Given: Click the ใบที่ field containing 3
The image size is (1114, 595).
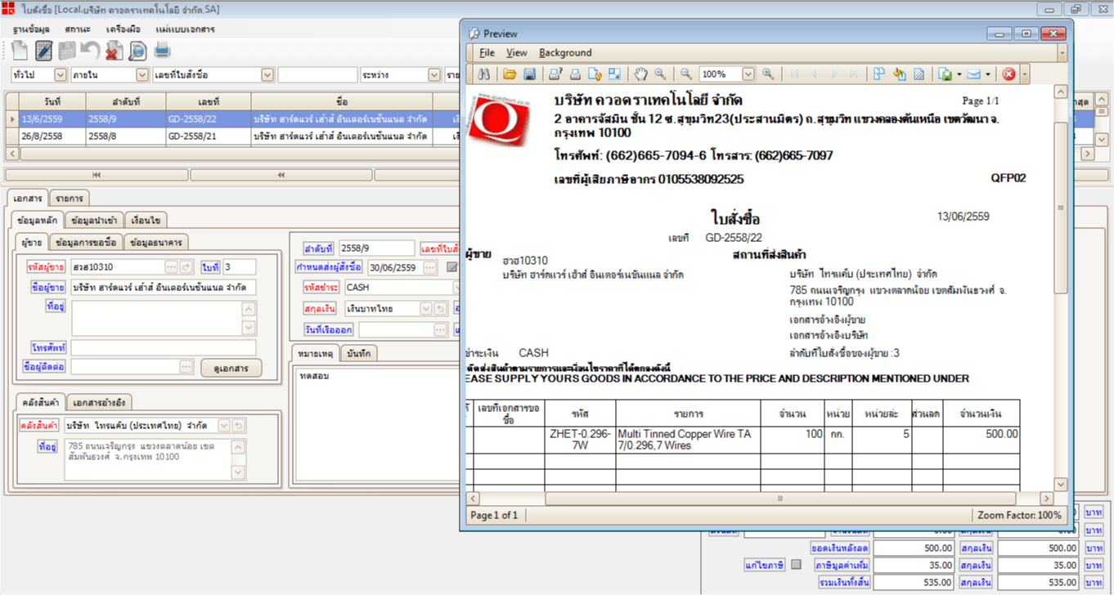Looking at the screenshot, I should coord(240,266).
